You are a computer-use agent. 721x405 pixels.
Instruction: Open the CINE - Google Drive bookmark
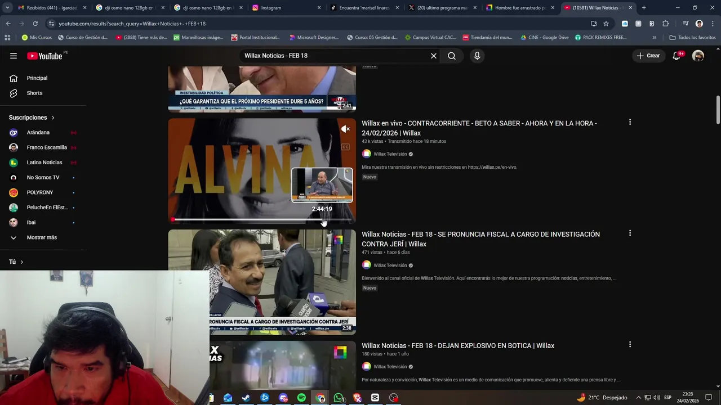click(544, 38)
